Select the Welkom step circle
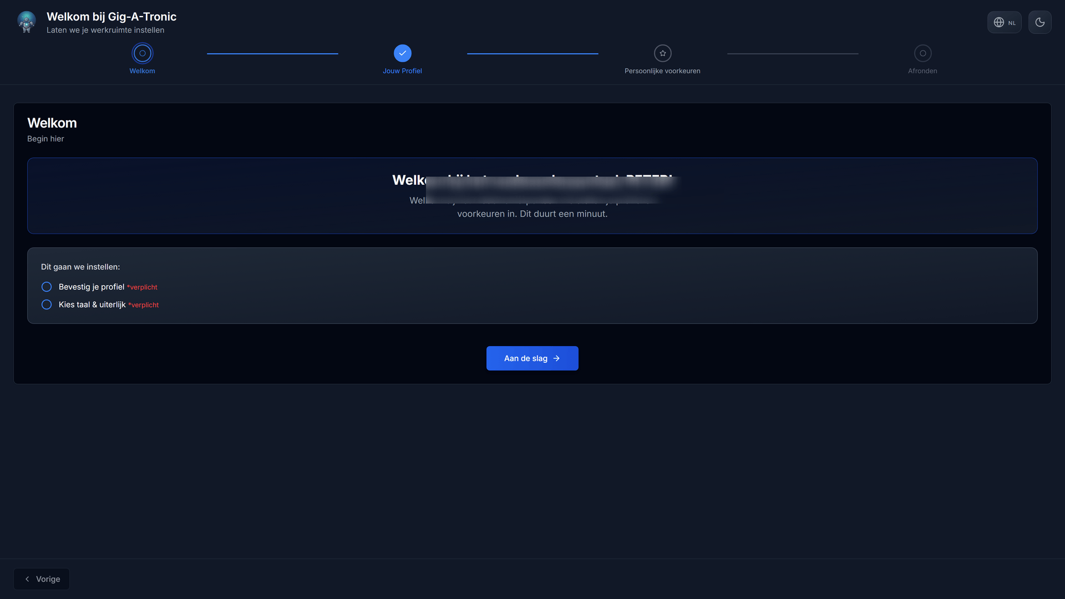The image size is (1065, 599). coord(142,53)
